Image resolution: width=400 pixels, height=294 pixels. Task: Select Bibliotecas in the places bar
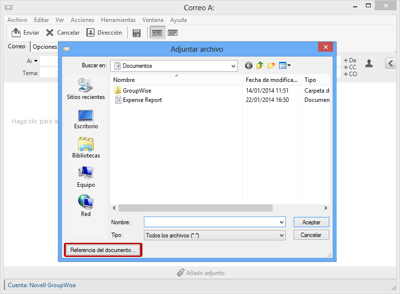click(x=86, y=148)
